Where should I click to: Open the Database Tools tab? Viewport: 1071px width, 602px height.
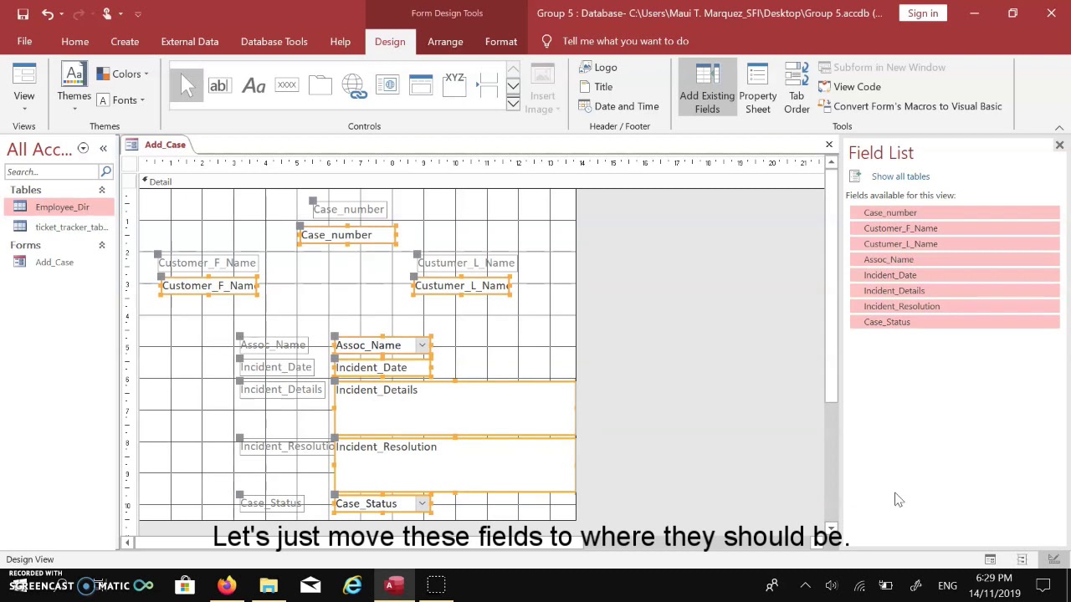pyautogui.click(x=274, y=41)
